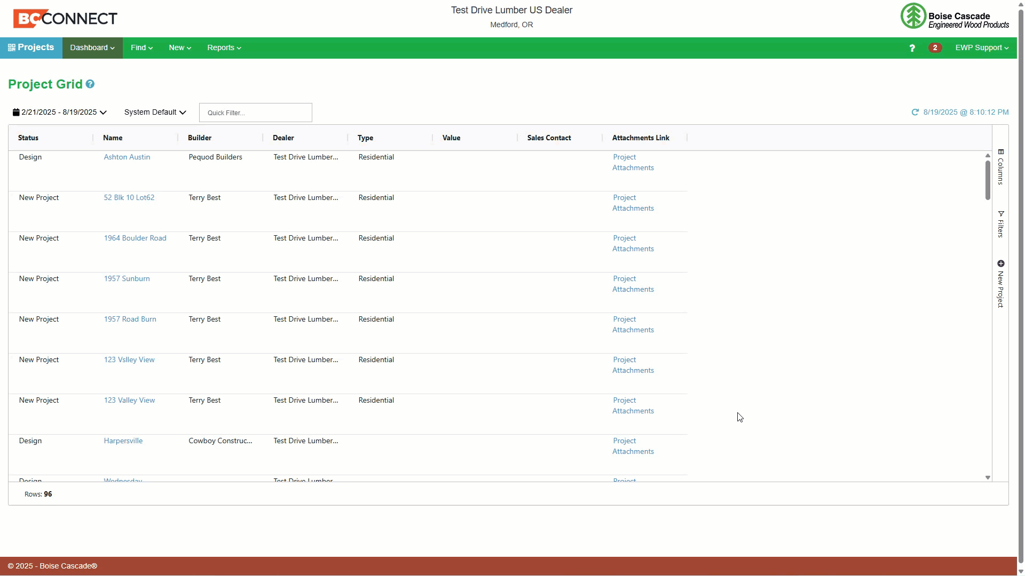Open the Columns side panel
The width and height of the screenshot is (1025, 576).
(x=1000, y=167)
